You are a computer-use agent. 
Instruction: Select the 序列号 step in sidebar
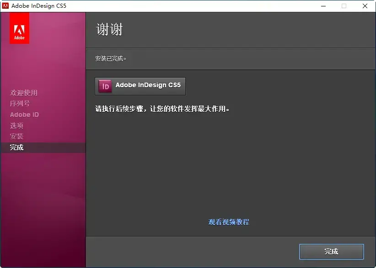(x=20, y=104)
